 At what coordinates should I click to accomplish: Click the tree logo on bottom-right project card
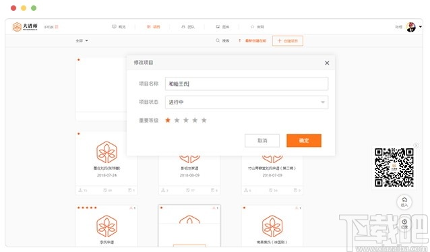click(x=272, y=226)
